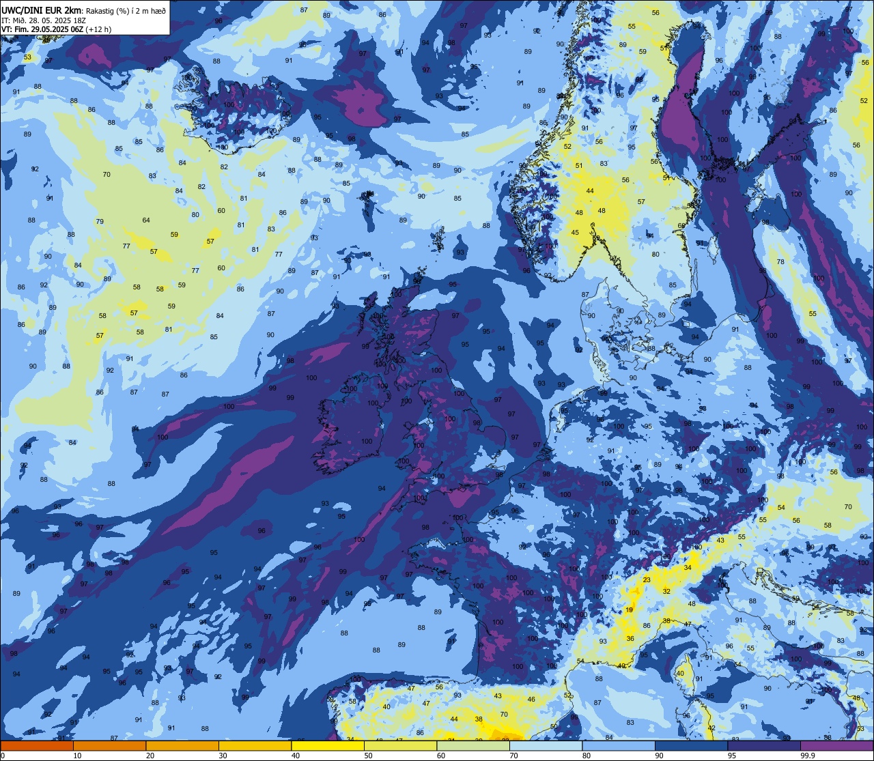Click the dark indigo legend swatch between 95 and 99.9
This screenshot has height=761, width=874.
click(x=764, y=745)
